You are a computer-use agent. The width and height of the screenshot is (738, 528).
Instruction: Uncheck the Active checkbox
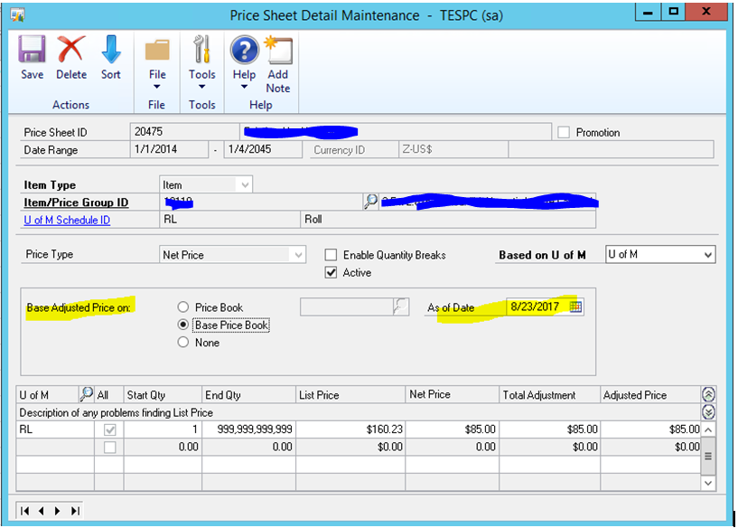tap(332, 272)
